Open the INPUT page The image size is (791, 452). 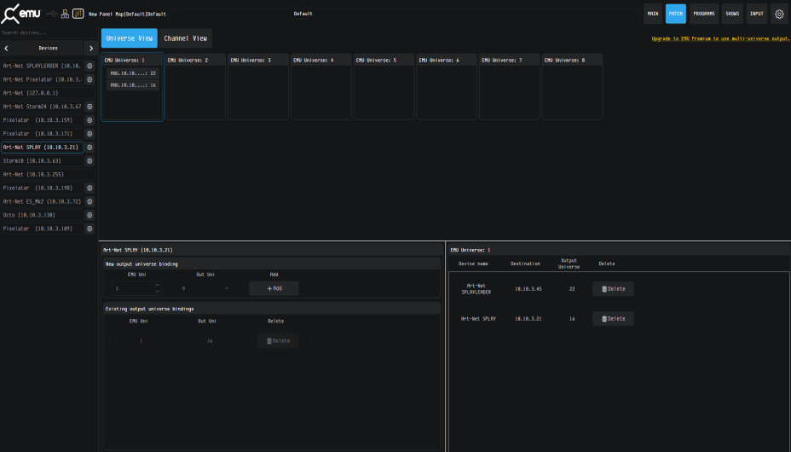[756, 14]
